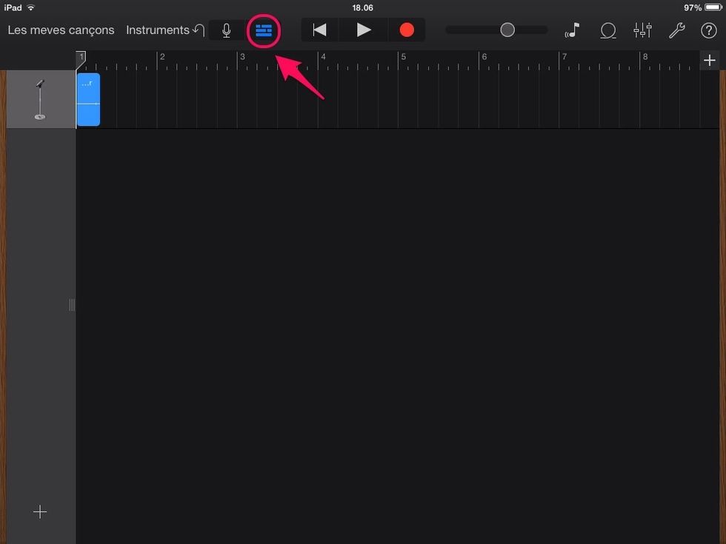Open Les meves cançons song browser

point(61,30)
